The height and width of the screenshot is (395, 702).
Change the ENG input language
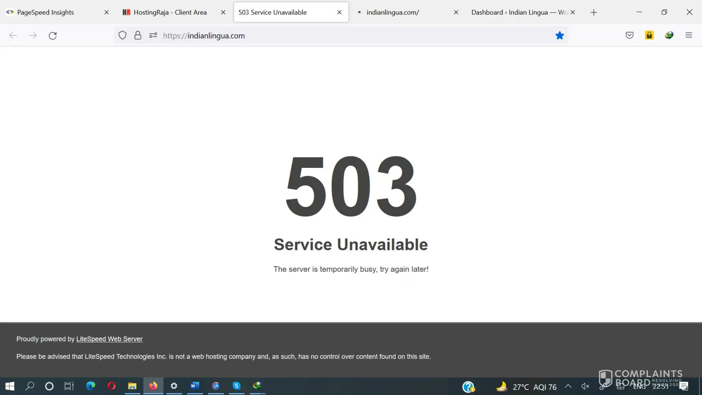click(x=639, y=386)
